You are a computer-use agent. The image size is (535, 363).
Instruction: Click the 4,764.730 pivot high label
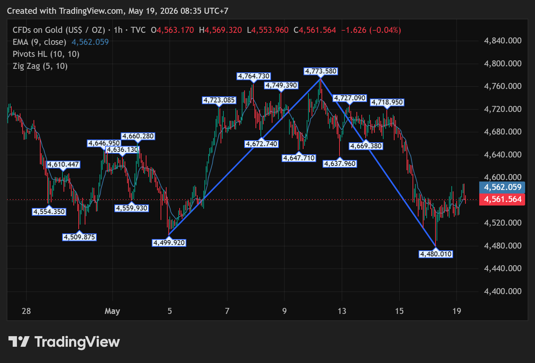(254, 76)
